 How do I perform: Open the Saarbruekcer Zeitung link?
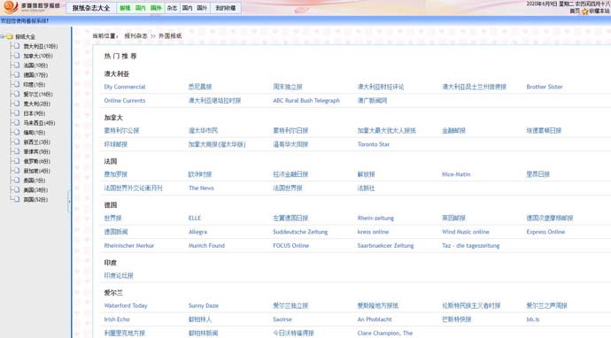pos(385,246)
